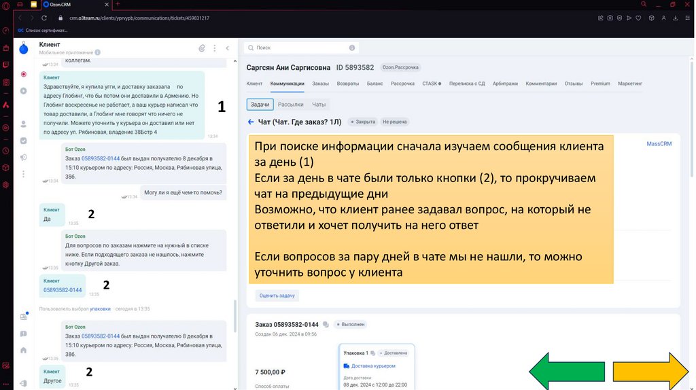696x390 pixels.
Task: Open the cube extensions icon in Opera sidebar
Action: (5, 168)
